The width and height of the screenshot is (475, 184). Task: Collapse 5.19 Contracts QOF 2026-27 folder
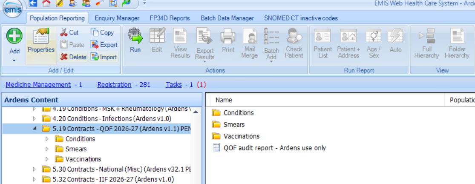click(34, 128)
